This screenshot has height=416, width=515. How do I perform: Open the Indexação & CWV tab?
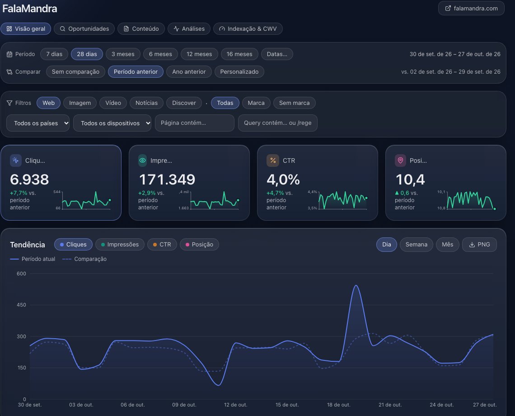[248, 28]
